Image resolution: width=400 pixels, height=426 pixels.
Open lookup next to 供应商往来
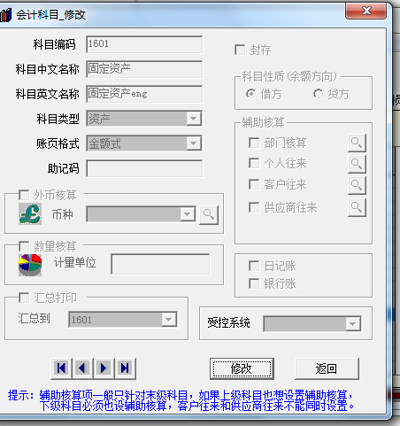coord(357,207)
